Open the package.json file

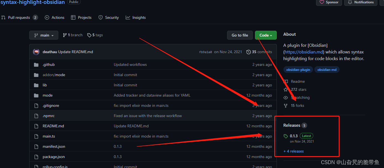click(54, 157)
